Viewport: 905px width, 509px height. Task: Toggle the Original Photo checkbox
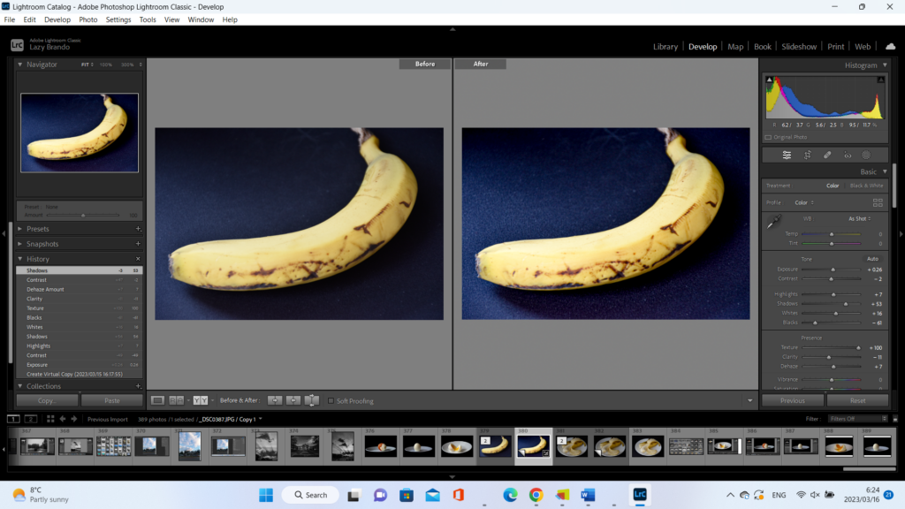click(x=767, y=137)
